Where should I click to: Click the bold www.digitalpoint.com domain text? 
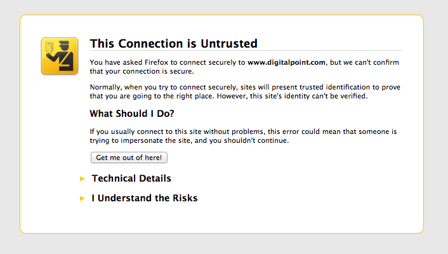(x=286, y=62)
